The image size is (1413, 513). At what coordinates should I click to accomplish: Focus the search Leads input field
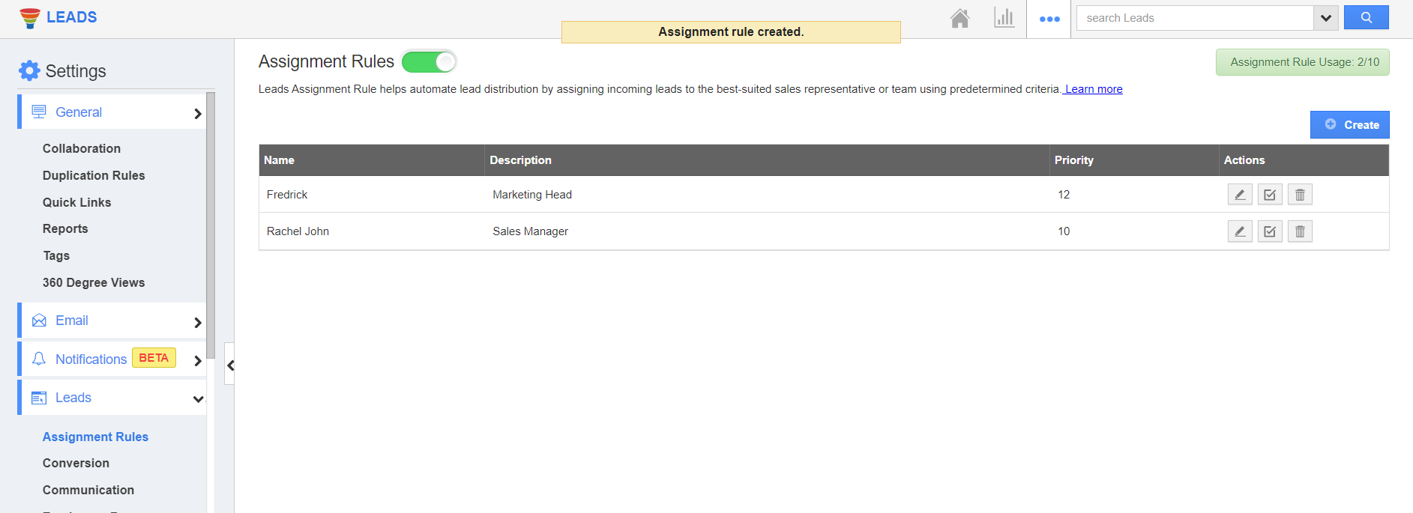coord(1195,18)
